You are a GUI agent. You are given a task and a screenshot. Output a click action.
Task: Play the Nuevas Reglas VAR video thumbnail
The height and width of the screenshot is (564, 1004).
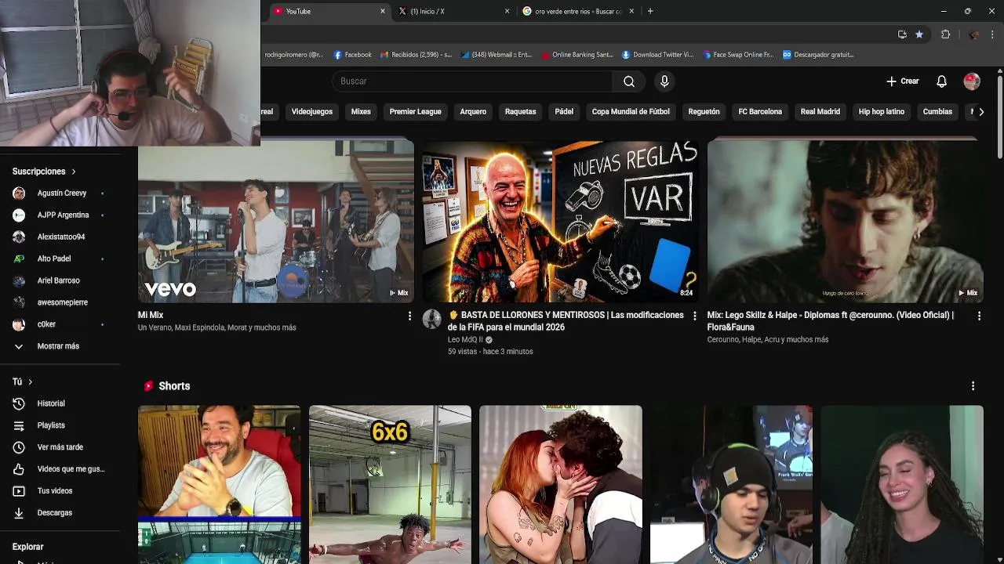pyautogui.click(x=560, y=222)
